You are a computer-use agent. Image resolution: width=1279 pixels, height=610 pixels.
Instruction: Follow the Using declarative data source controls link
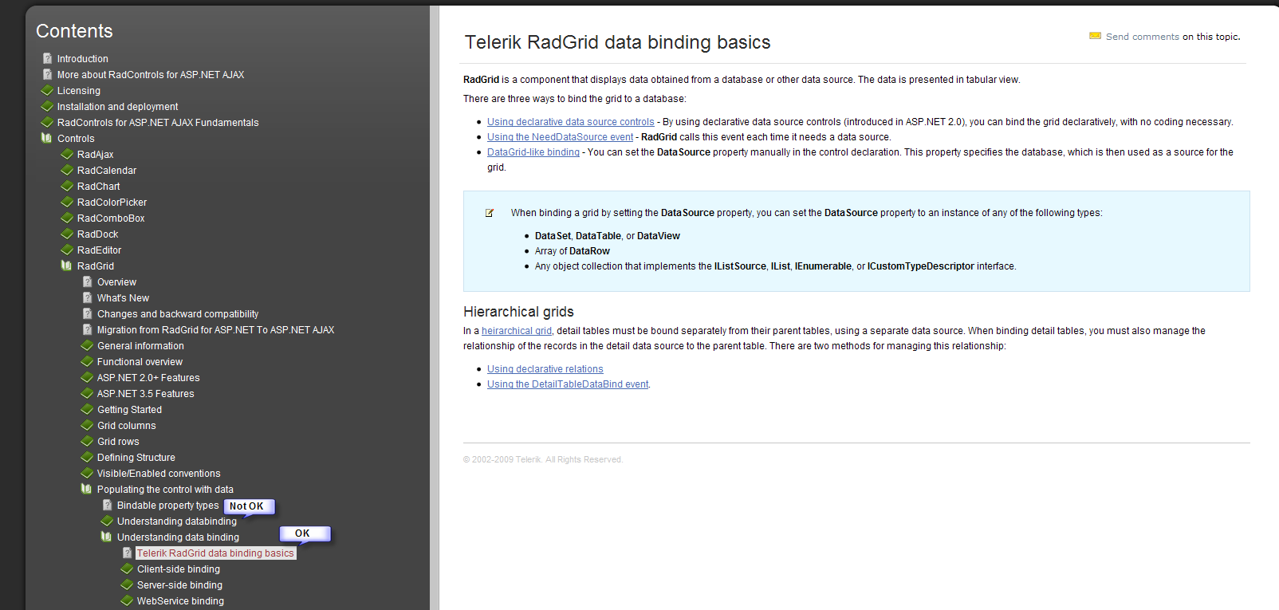point(571,122)
